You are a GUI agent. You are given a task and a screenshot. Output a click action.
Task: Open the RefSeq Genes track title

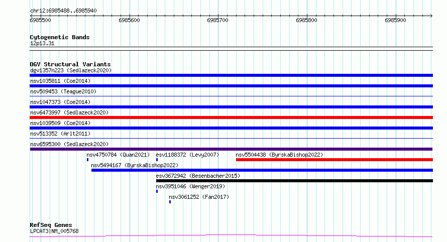click(51, 225)
